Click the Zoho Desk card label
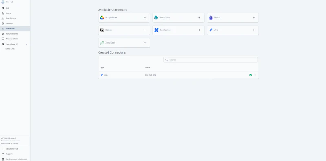Image resolution: width=326 pixels, height=161 pixels. tap(110, 43)
